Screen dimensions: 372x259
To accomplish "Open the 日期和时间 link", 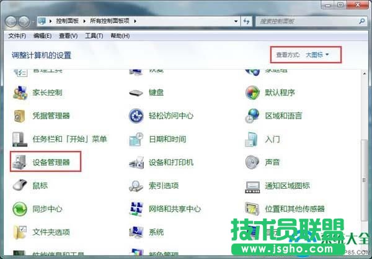I will [167, 139].
